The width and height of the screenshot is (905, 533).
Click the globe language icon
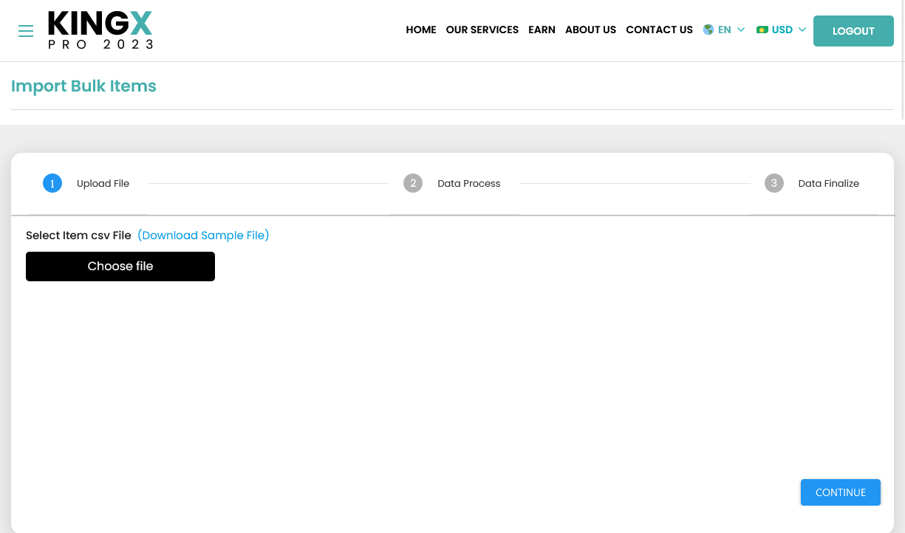point(708,30)
